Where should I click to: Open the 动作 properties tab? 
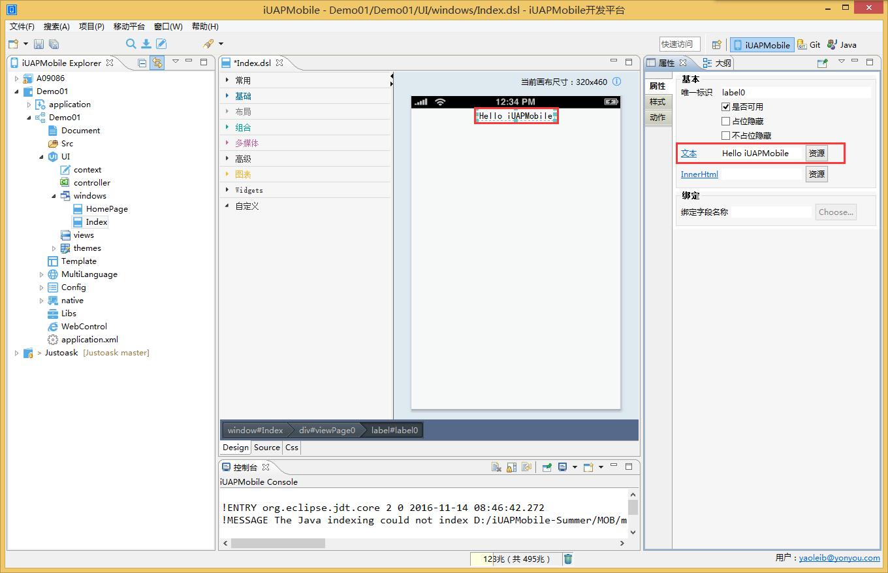point(658,118)
